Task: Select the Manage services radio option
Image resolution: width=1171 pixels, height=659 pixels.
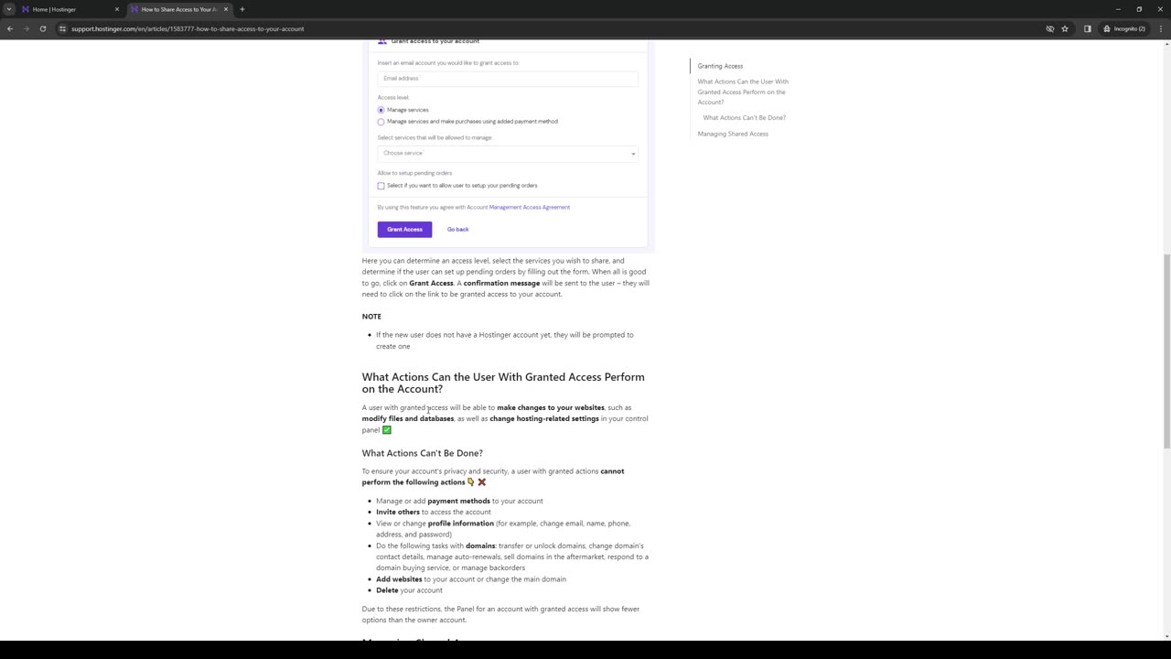Action: point(381,110)
